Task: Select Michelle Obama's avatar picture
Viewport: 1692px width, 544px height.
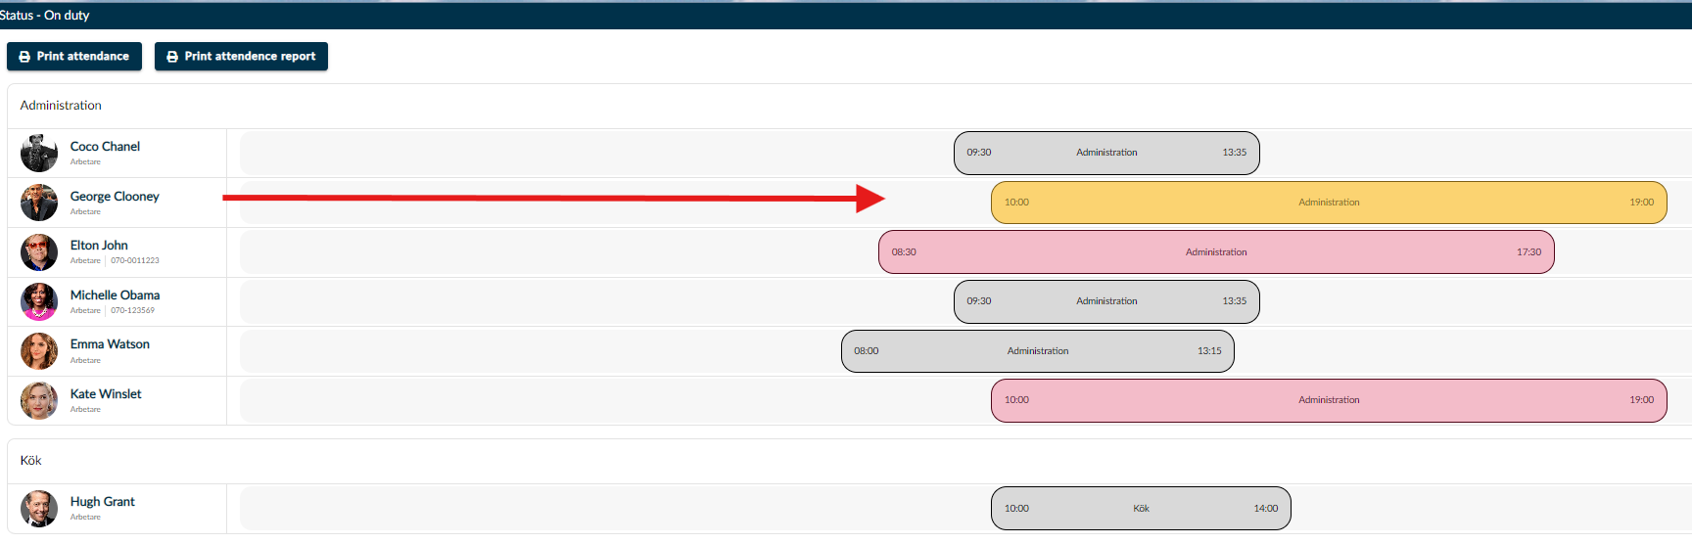Action: coord(39,301)
